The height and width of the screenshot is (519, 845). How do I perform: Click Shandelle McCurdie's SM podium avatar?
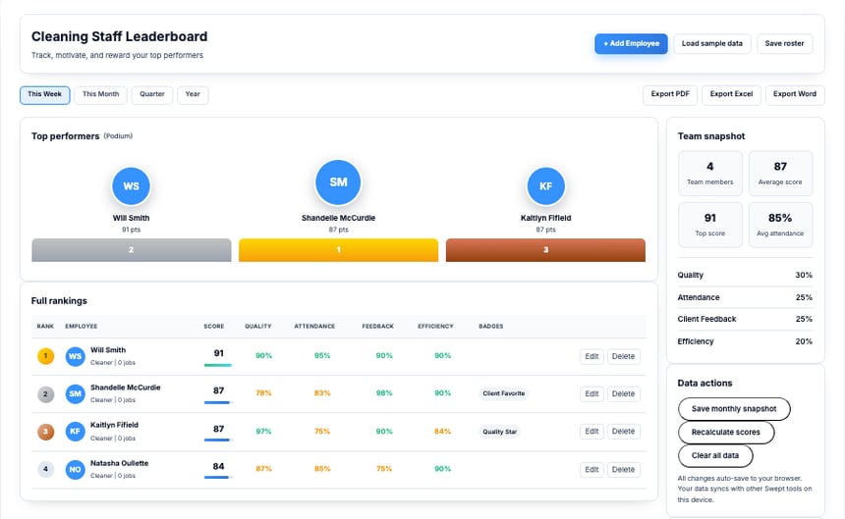click(x=338, y=182)
